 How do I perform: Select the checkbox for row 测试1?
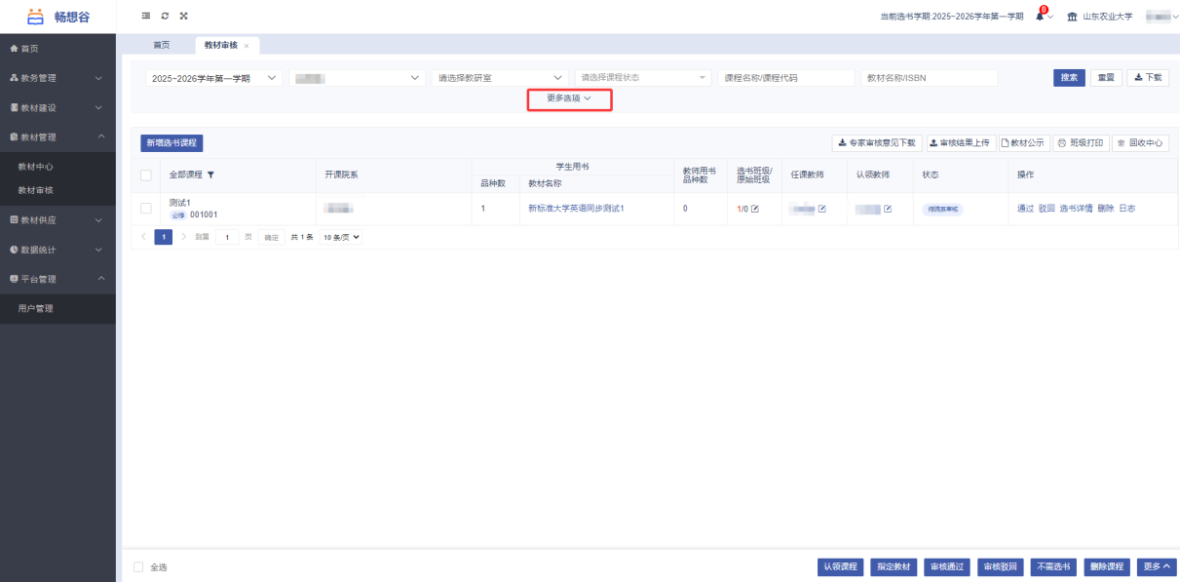click(x=146, y=209)
